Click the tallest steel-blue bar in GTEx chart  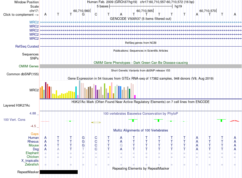pyautogui.click(x=80, y=90)
